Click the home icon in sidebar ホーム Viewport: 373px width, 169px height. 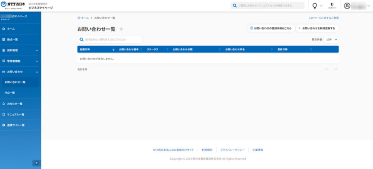pyautogui.click(x=3, y=29)
